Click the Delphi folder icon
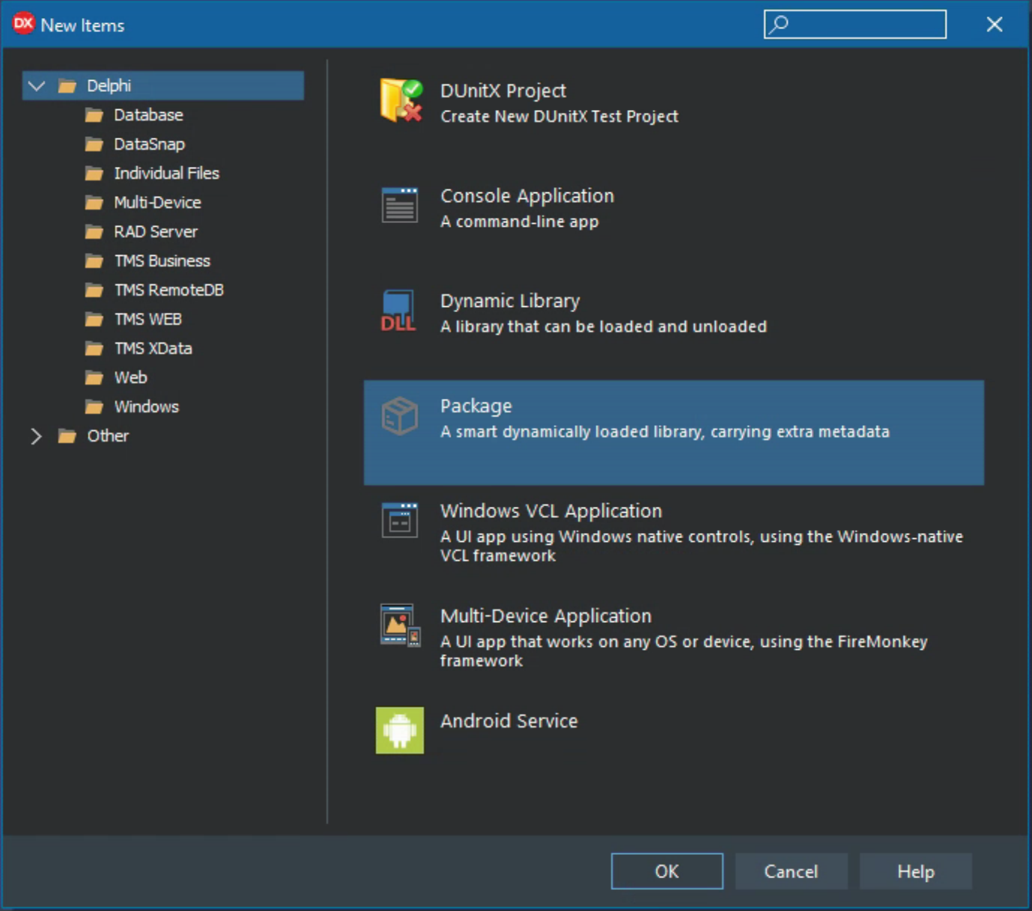Image resolution: width=1032 pixels, height=911 pixels. pyautogui.click(x=67, y=86)
